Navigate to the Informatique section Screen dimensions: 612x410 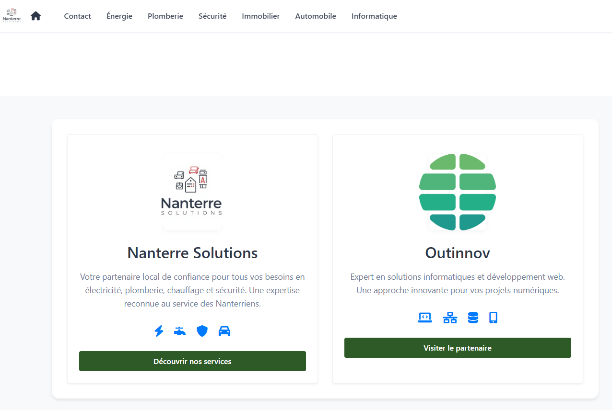click(374, 16)
